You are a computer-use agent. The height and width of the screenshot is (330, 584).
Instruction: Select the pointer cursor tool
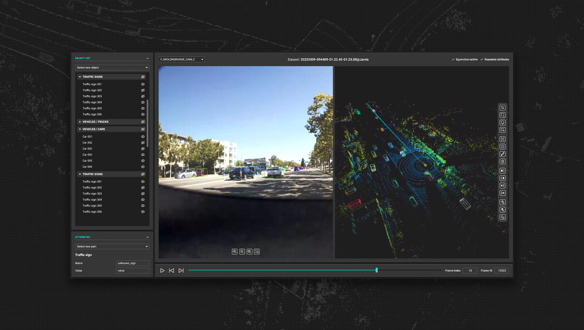point(502,107)
